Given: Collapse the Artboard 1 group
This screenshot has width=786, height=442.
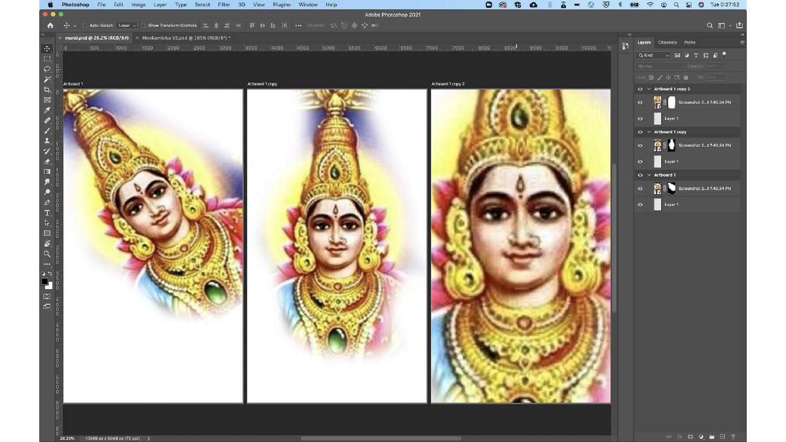Looking at the screenshot, I should point(649,175).
